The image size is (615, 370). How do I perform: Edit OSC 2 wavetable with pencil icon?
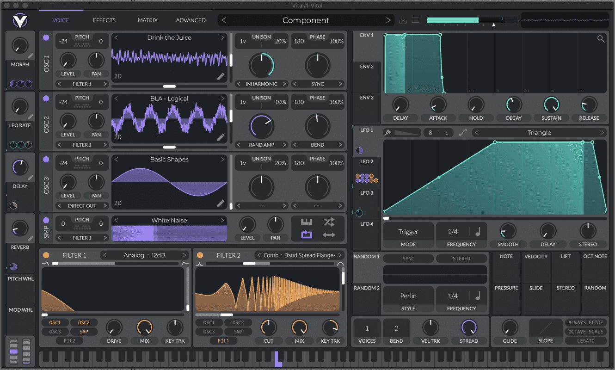pos(221,137)
